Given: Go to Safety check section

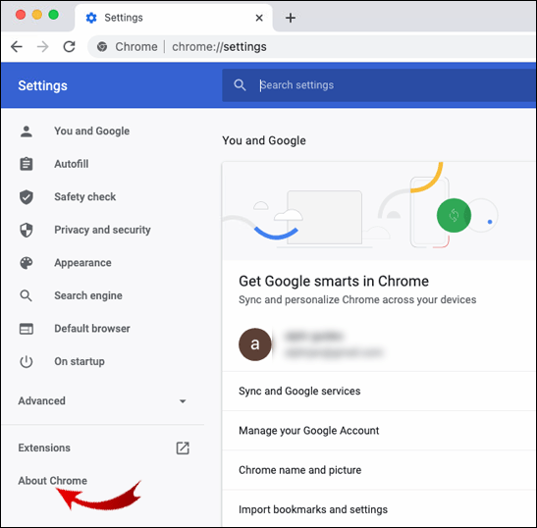Looking at the screenshot, I should (85, 197).
